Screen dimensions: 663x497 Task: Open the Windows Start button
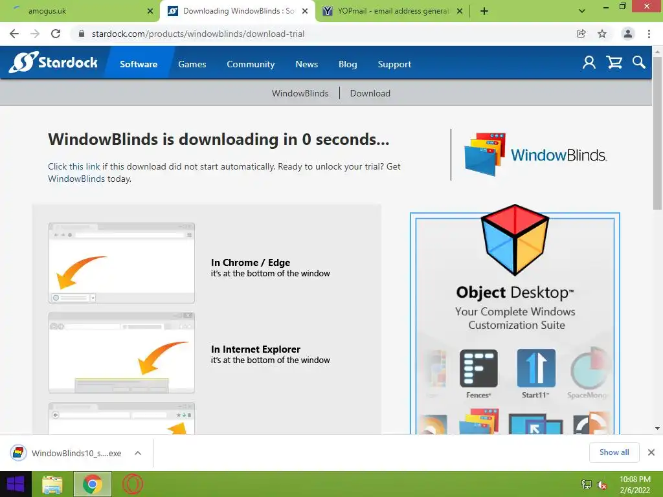click(16, 484)
